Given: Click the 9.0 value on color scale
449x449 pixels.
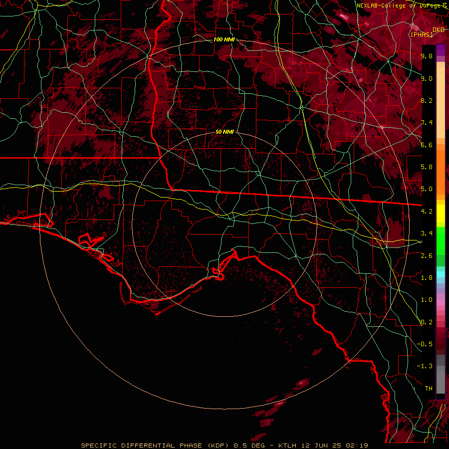Looking at the screenshot, I should click(427, 78).
